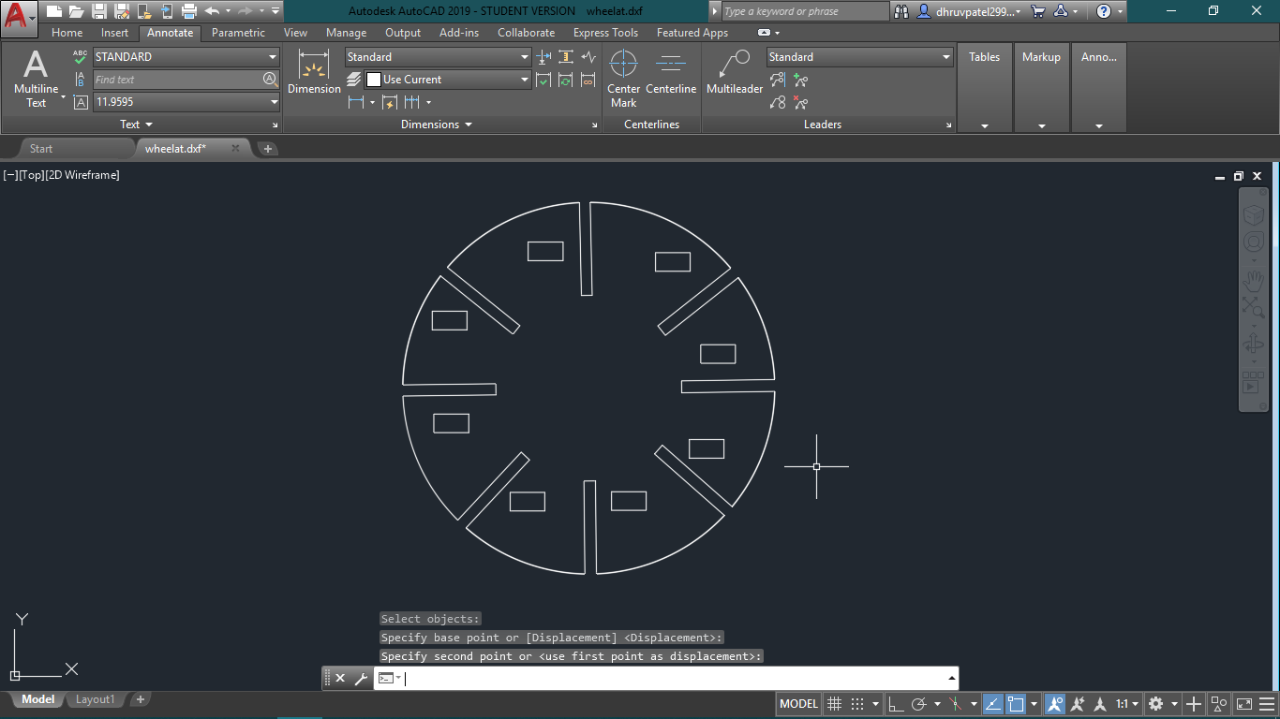Click the New drawing icon

pos(54,11)
